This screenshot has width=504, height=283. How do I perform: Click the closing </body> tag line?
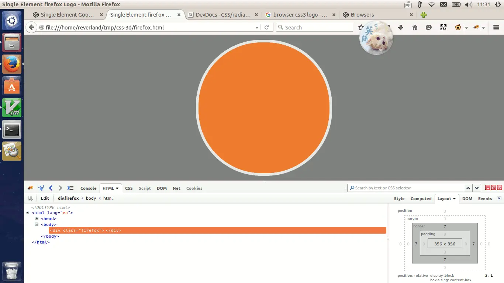pos(50,236)
